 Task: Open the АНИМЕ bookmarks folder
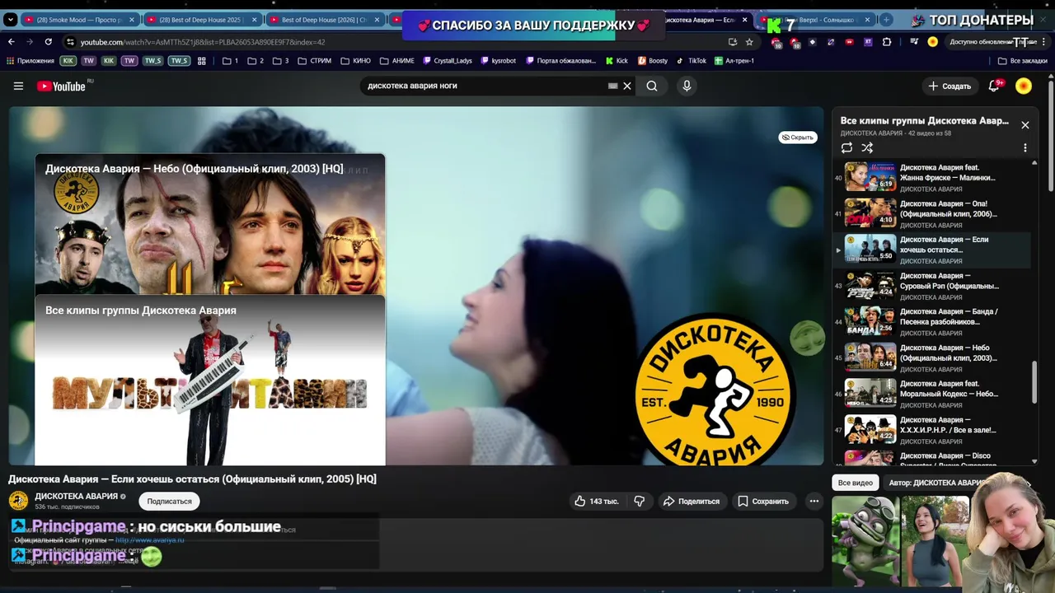[x=396, y=60]
